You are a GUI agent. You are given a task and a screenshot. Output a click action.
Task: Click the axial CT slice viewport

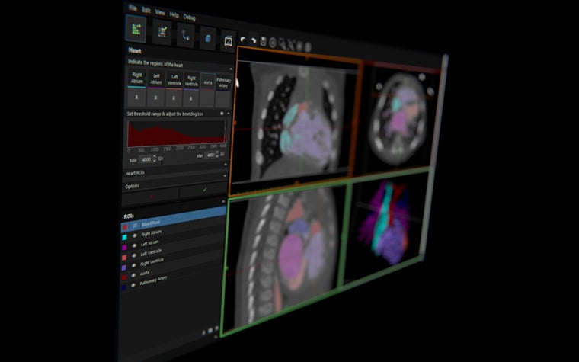click(x=398, y=117)
